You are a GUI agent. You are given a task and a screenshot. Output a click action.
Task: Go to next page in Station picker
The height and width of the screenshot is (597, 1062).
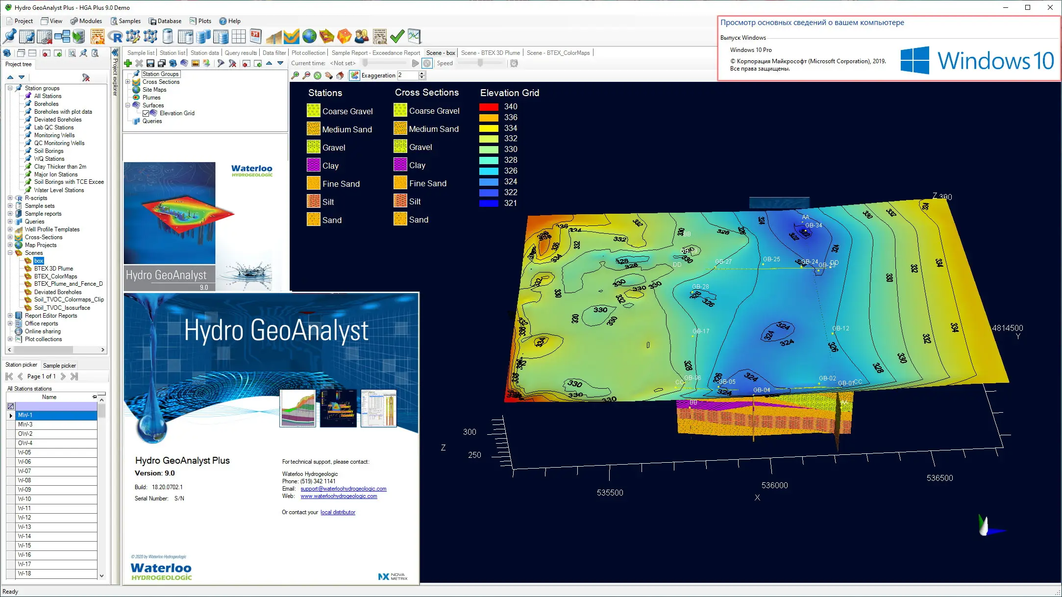pos(63,376)
